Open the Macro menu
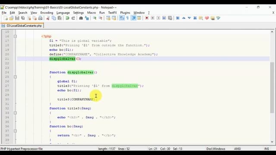 91,12
